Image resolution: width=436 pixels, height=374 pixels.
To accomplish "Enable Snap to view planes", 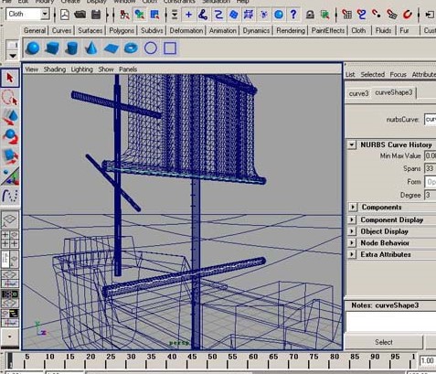I will pos(392,15).
